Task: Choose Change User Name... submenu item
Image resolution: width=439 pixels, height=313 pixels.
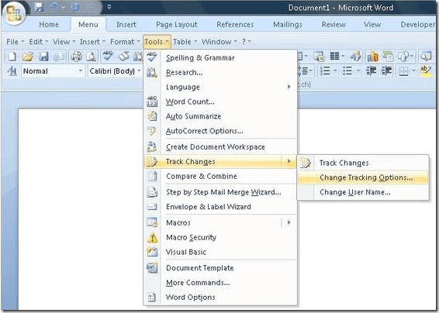Action: click(363, 192)
